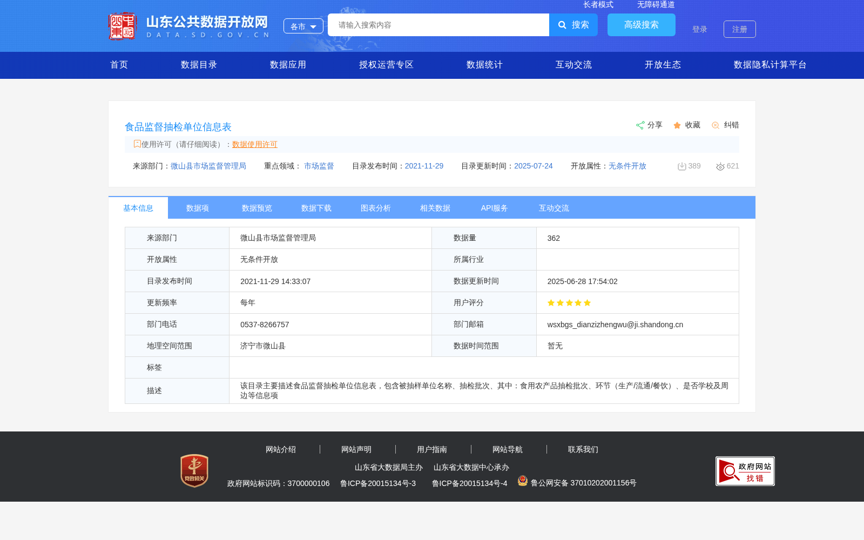The image size is (864, 540).
Task: Switch to the 数据项 tab
Action: [x=198, y=208]
